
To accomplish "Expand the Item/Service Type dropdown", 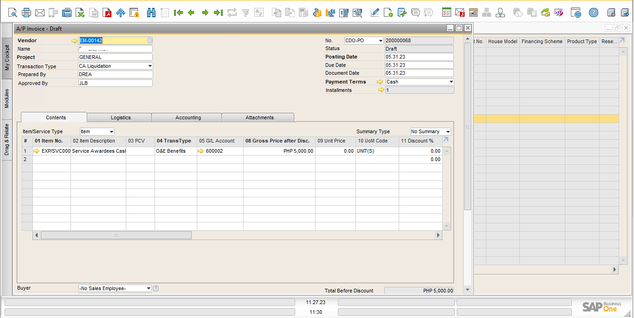I will [111, 132].
